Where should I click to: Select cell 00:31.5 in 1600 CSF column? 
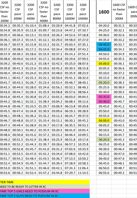(119, 26)
